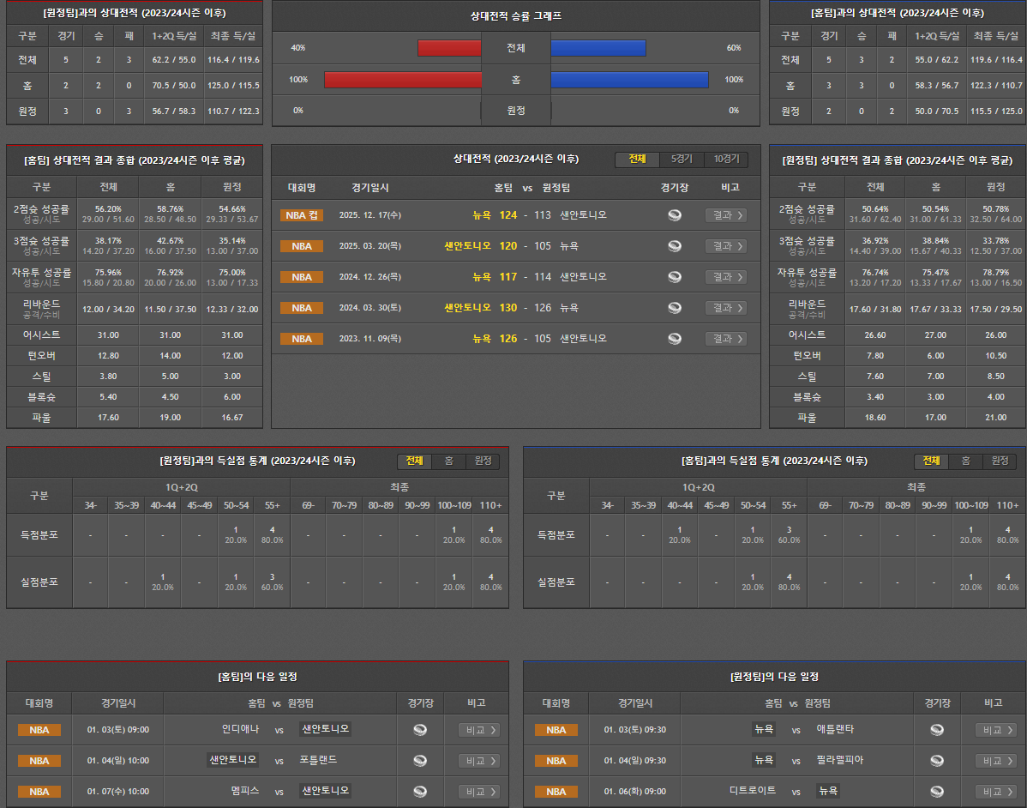
Task: Click stadium icon for 2025.03.20 head-to-head game
Action: [x=675, y=246]
